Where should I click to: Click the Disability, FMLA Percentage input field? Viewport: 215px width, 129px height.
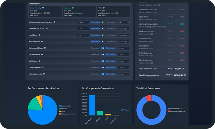(123, 29)
